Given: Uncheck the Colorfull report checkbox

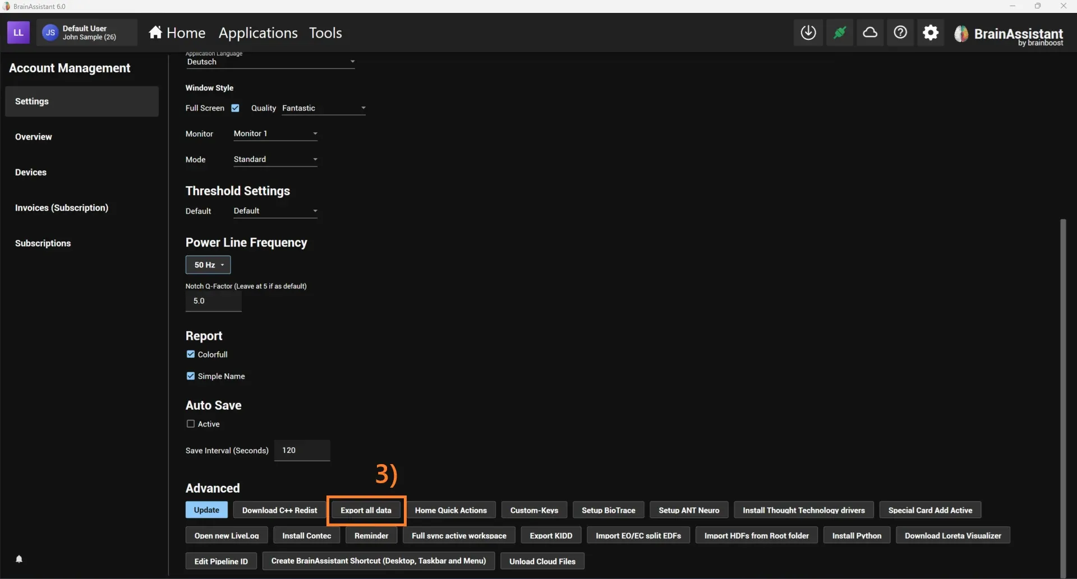Looking at the screenshot, I should point(191,354).
